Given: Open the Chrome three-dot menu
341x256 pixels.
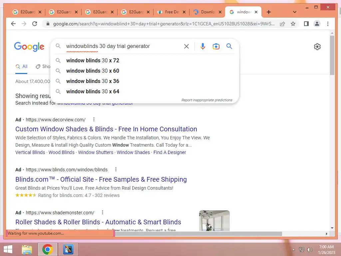Looking at the screenshot, I should pyautogui.click(x=328, y=24).
